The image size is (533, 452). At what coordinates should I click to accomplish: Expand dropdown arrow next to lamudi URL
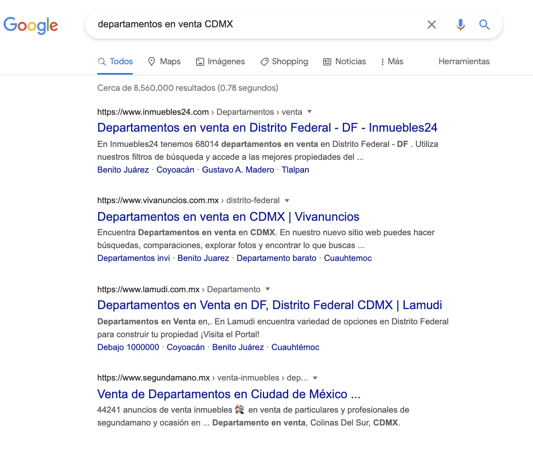268,289
